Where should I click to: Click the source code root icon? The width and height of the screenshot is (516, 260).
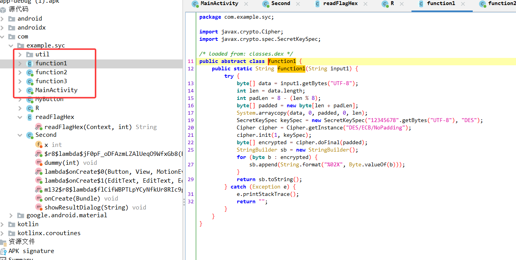coord(3,9)
